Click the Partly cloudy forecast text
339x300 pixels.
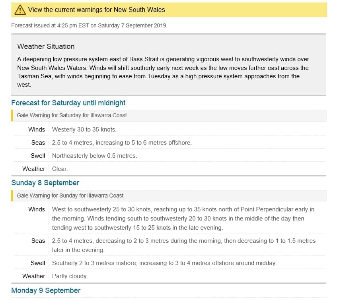(x=70, y=276)
